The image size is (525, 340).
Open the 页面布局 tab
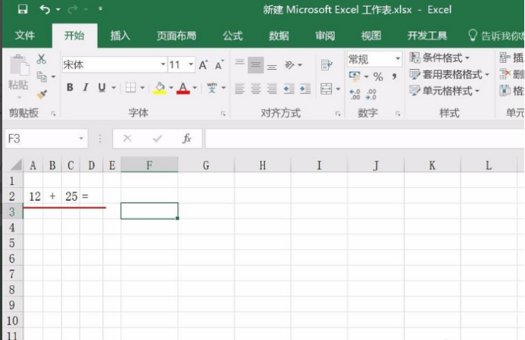click(x=177, y=36)
